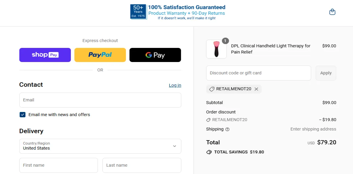Open the Country/Region dropdown
This screenshot has width=353, height=174.
coord(100,146)
